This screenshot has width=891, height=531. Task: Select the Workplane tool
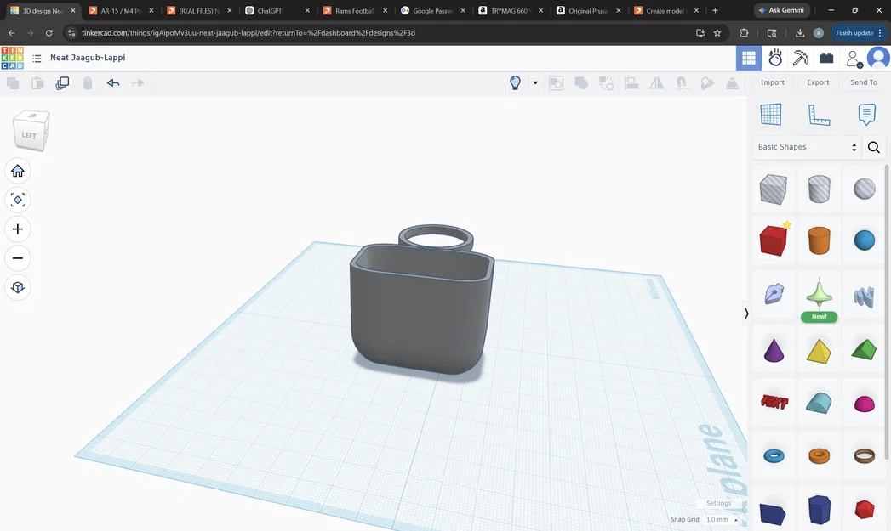pos(771,114)
